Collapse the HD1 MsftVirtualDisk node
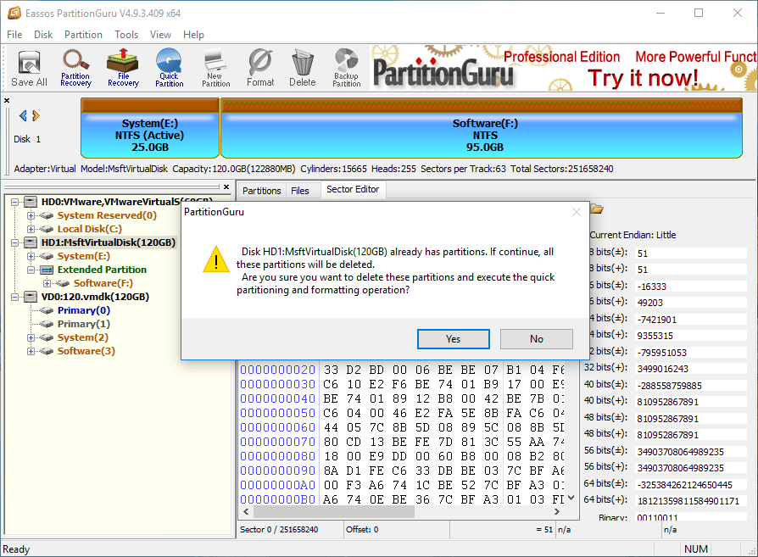 15,242
